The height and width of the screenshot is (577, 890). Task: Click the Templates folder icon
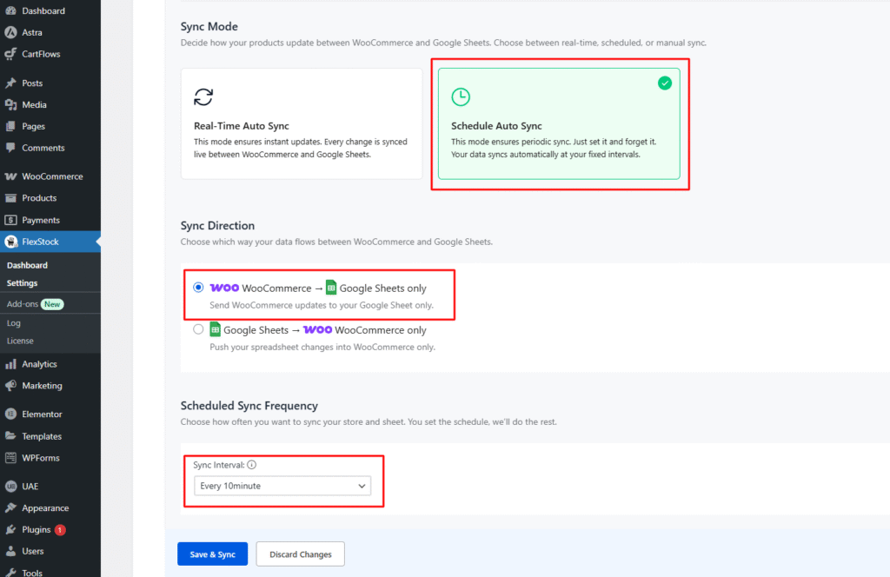pos(10,435)
